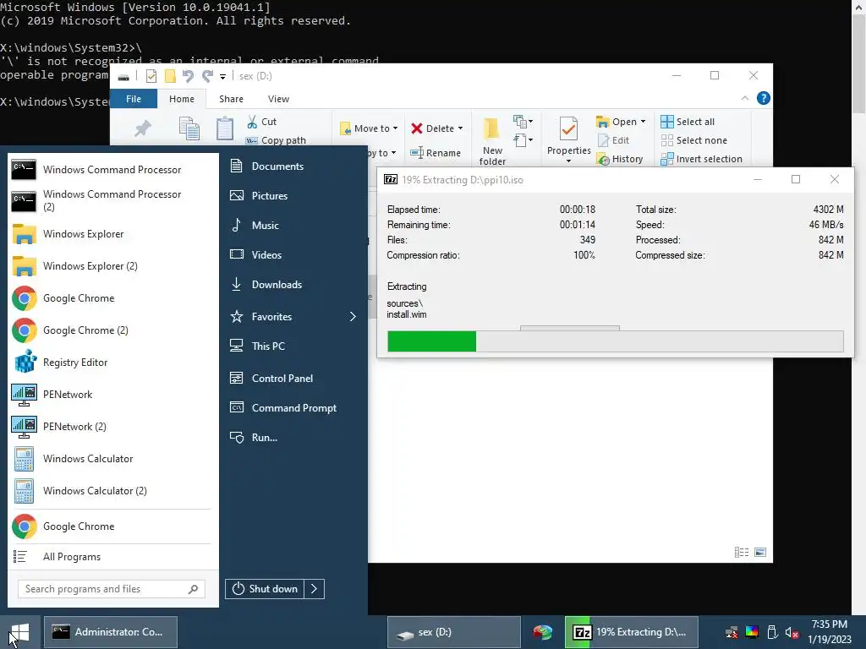Viewport: 866px width, 649px height.
Task: Launch PENetwork
Action: coord(111,395)
